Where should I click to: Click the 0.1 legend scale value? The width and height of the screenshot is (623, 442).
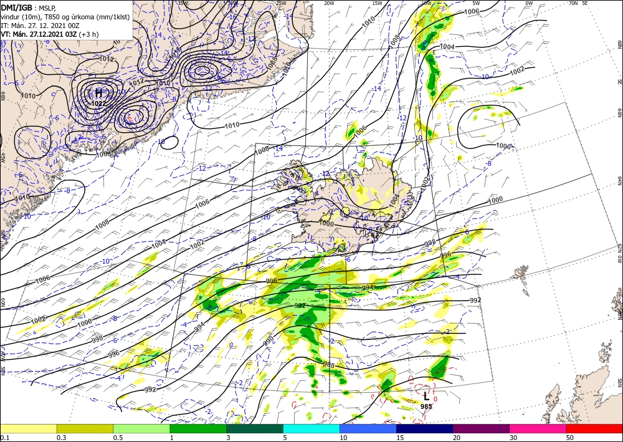pyautogui.click(x=4, y=438)
